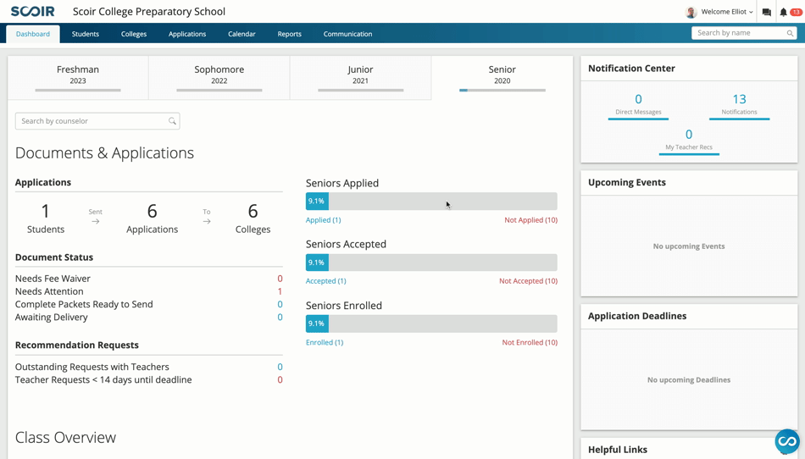Click the Not Accepted (10) link
This screenshot has width=805, height=459.
pos(528,281)
